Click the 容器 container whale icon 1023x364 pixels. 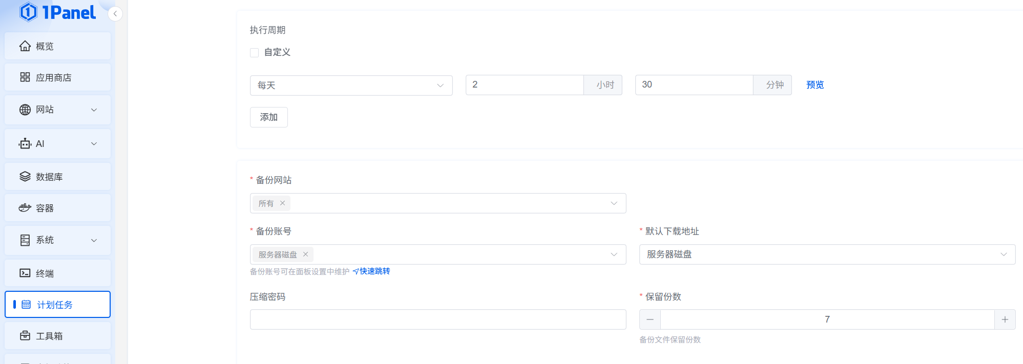pyautogui.click(x=25, y=208)
